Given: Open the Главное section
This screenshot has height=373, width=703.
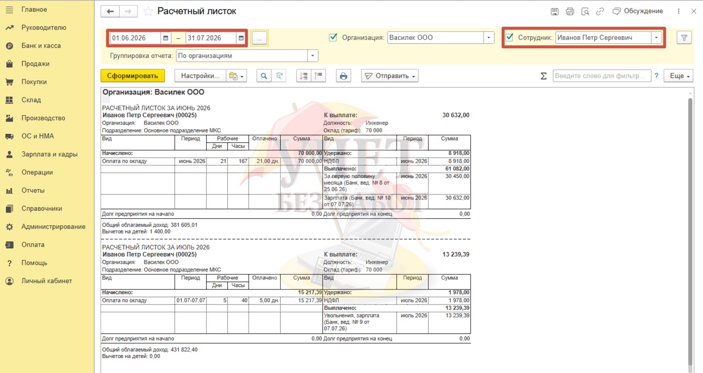Looking at the screenshot, I should pyautogui.click(x=34, y=10).
